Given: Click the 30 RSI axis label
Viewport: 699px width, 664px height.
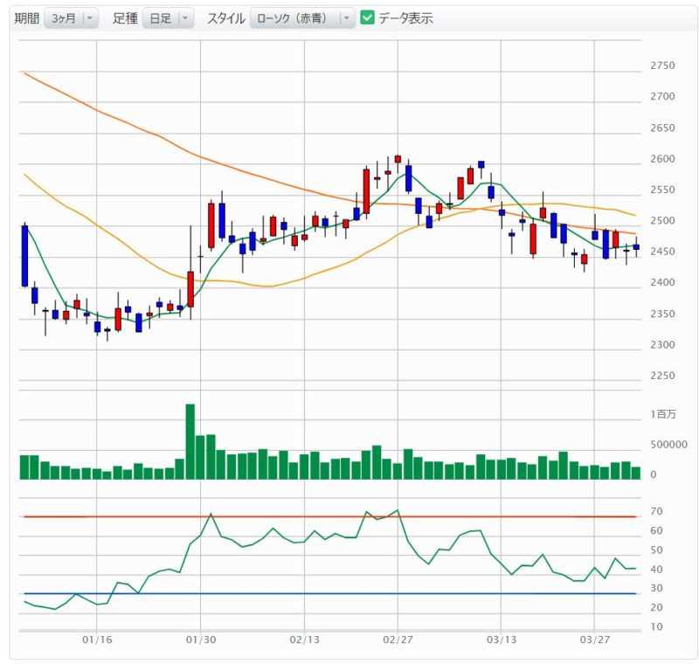Looking at the screenshot, I should coord(656,588).
